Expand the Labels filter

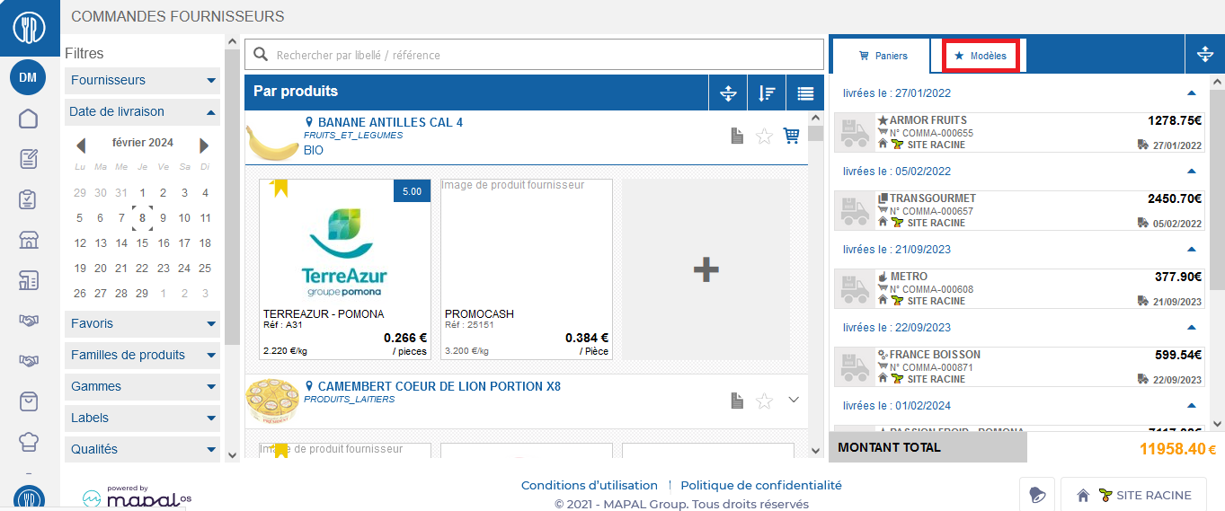(x=142, y=418)
